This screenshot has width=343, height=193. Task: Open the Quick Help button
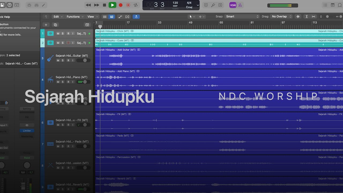point(10,5)
